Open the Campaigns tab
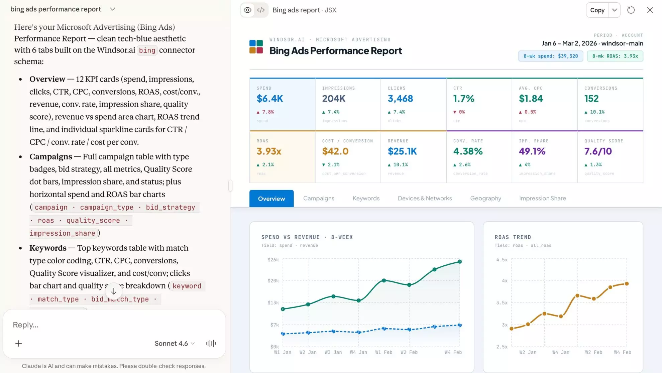This screenshot has width=662, height=373. (x=319, y=198)
